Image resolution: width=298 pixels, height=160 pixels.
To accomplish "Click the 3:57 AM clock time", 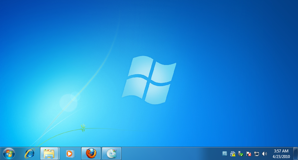I will pos(281,151).
